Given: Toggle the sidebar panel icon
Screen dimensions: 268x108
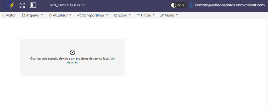Looking at the screenshot, I should (33, 5).
